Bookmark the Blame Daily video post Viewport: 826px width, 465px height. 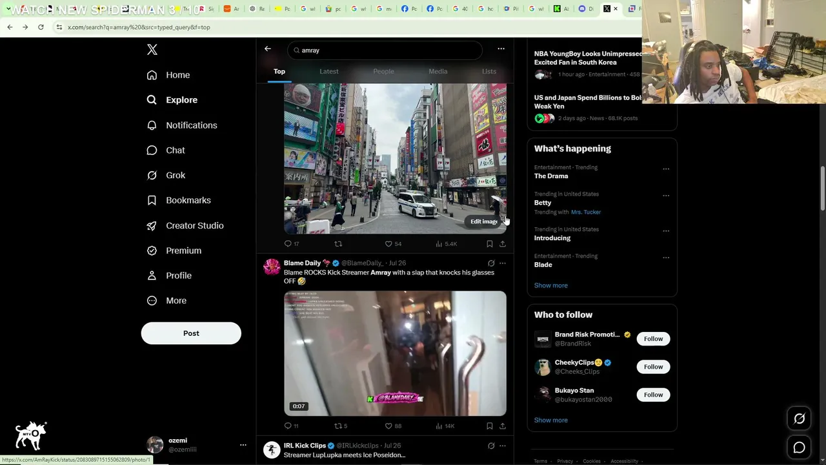[x=490, y=426]
